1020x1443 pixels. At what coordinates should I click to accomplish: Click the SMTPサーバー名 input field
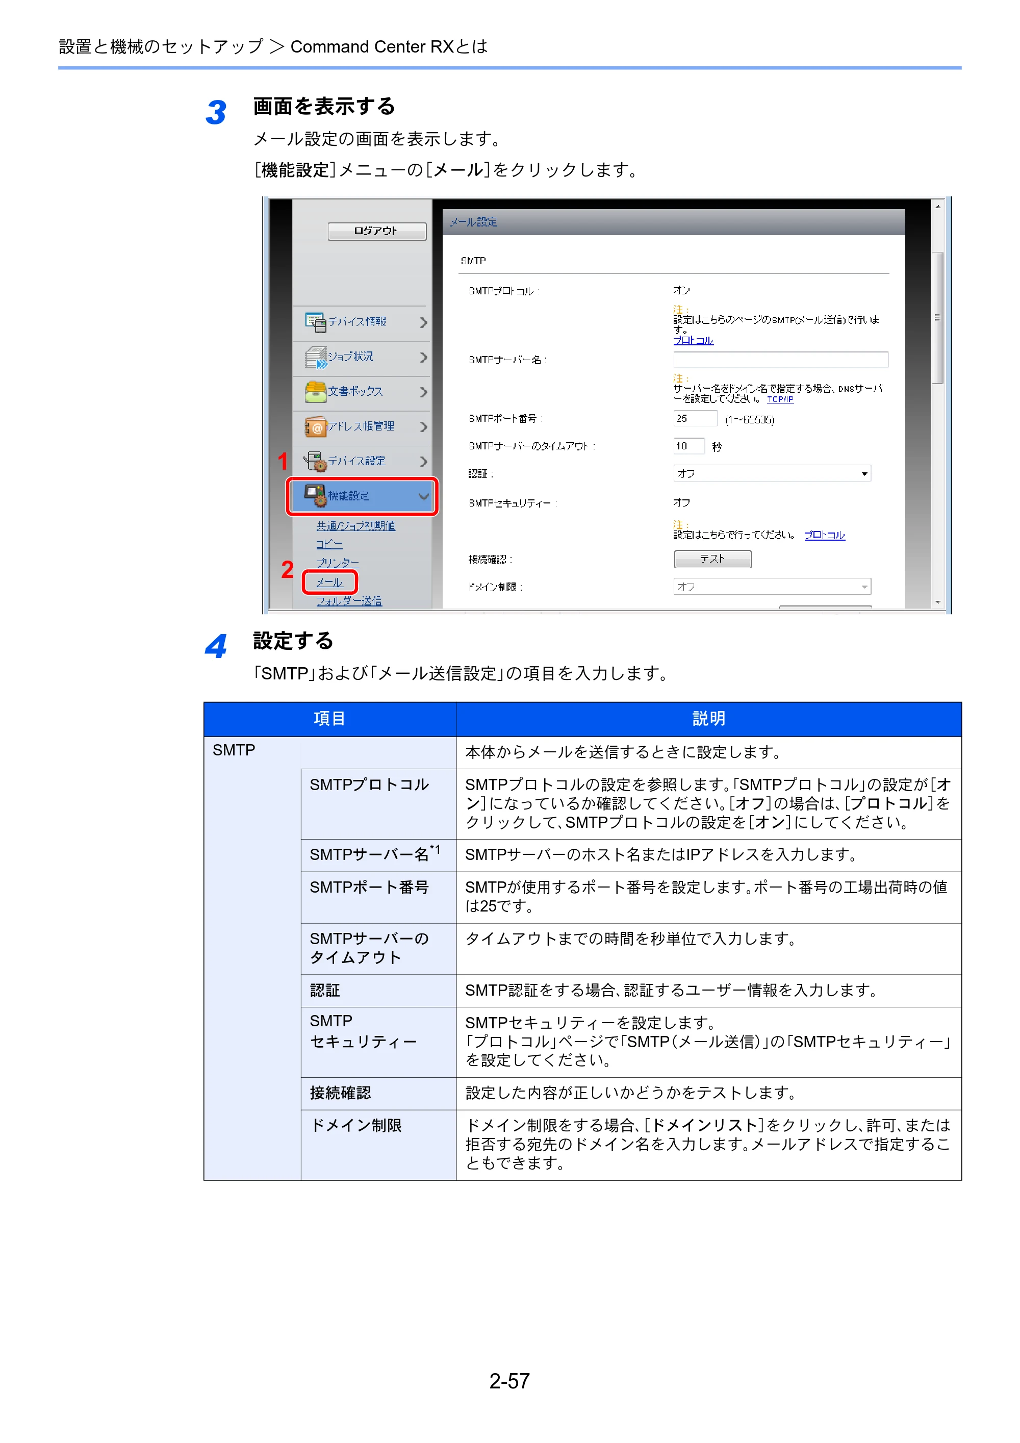click(780, 360)
